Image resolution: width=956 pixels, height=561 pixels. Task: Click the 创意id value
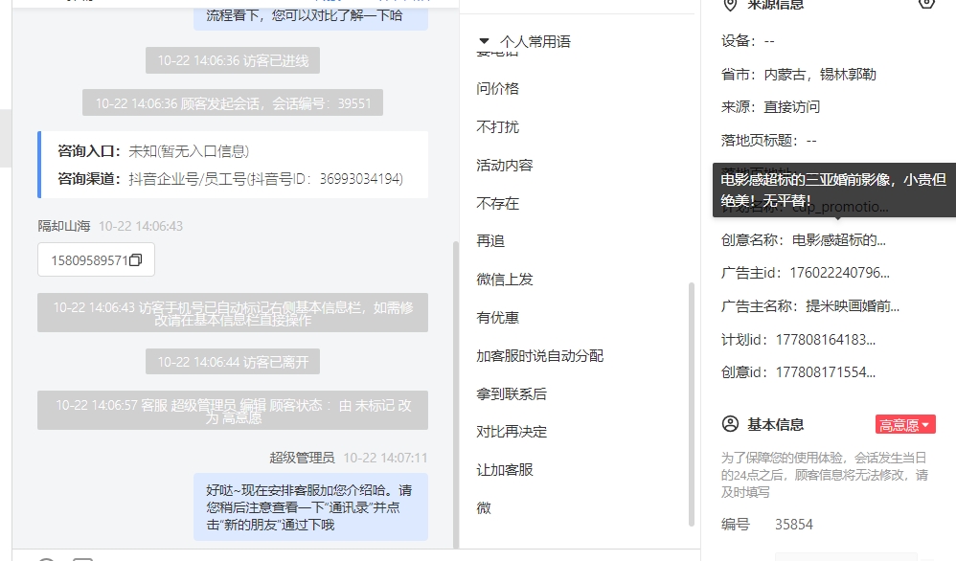826,372
